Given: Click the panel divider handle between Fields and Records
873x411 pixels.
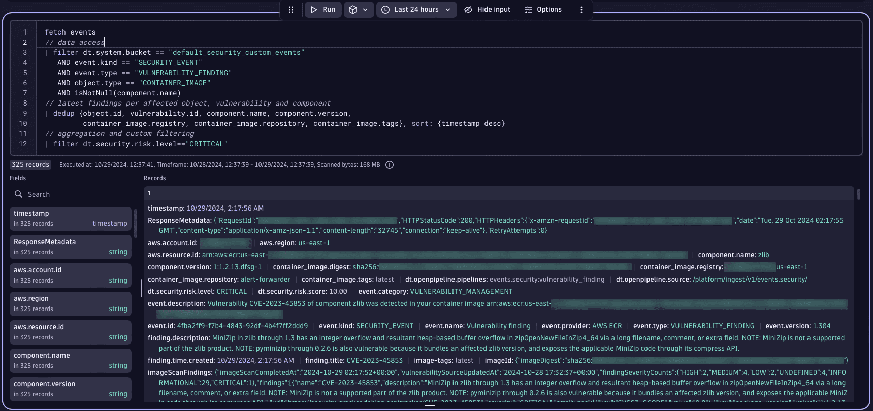Looking at the screenshot, I should pos(142,288).
